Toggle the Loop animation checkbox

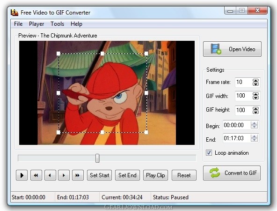tap(209, 153)
